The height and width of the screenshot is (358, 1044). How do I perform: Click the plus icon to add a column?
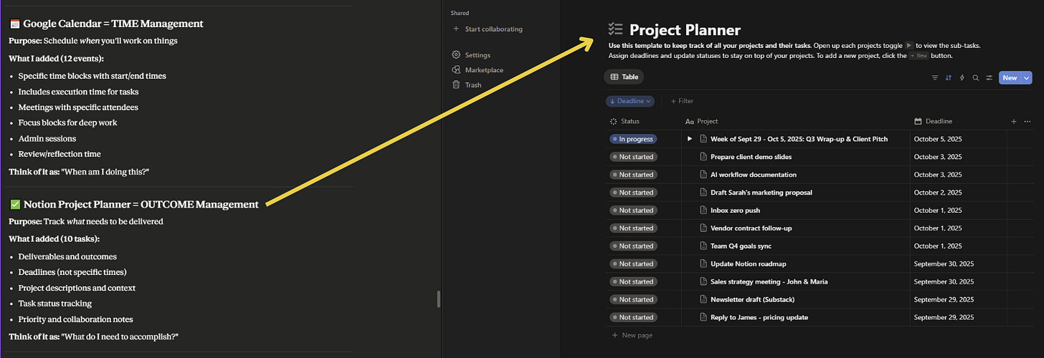click(x=1014, y=122)
